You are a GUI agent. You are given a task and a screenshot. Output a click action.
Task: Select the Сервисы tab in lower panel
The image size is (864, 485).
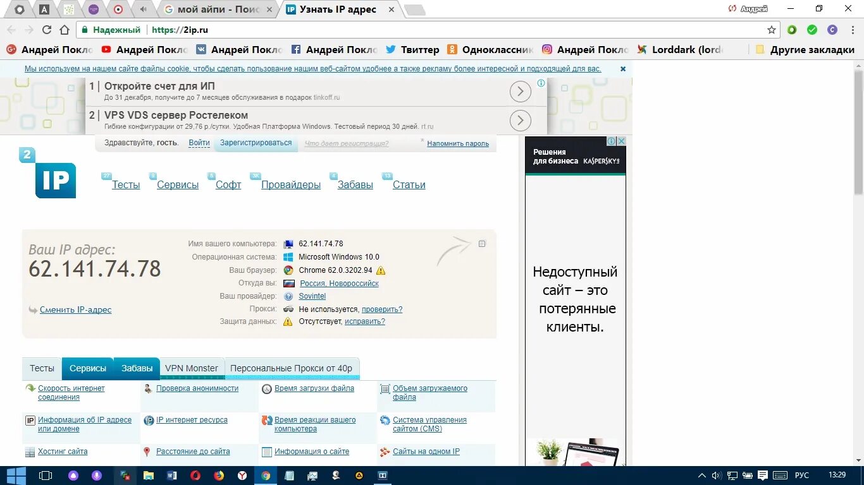click(x=88, y=368)
